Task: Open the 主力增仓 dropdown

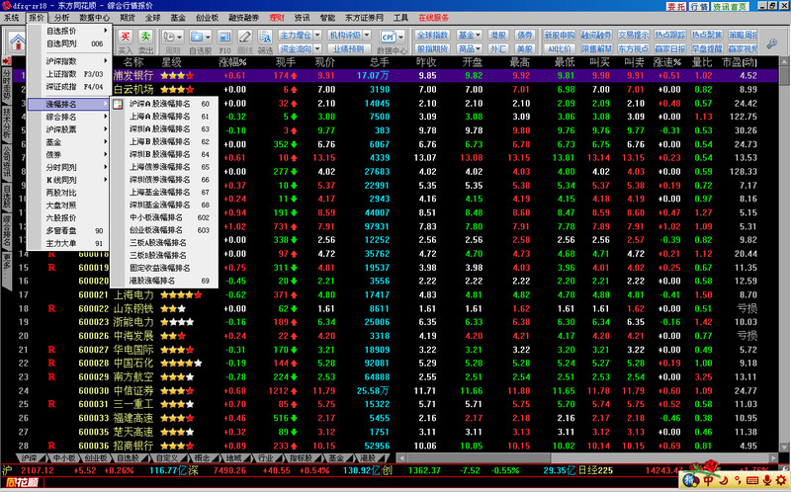Action: pos(296,35)
